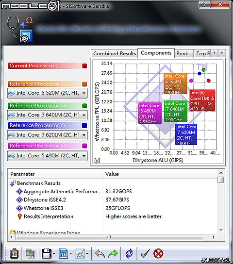Toggle the green Reference Processor(s) square

coord(84,106)
